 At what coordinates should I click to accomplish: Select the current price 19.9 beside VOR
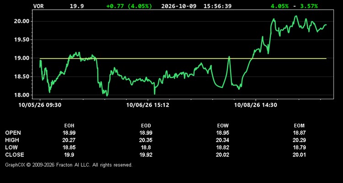click(77, 6)
